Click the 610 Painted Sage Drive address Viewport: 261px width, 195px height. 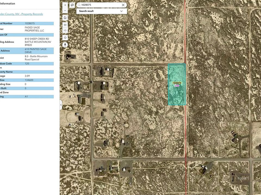[36, 51]
